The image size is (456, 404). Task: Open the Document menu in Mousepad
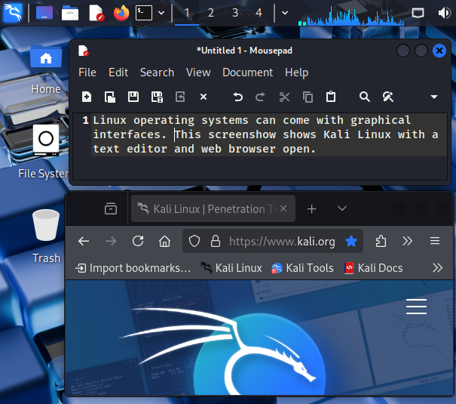click(247, 72)
